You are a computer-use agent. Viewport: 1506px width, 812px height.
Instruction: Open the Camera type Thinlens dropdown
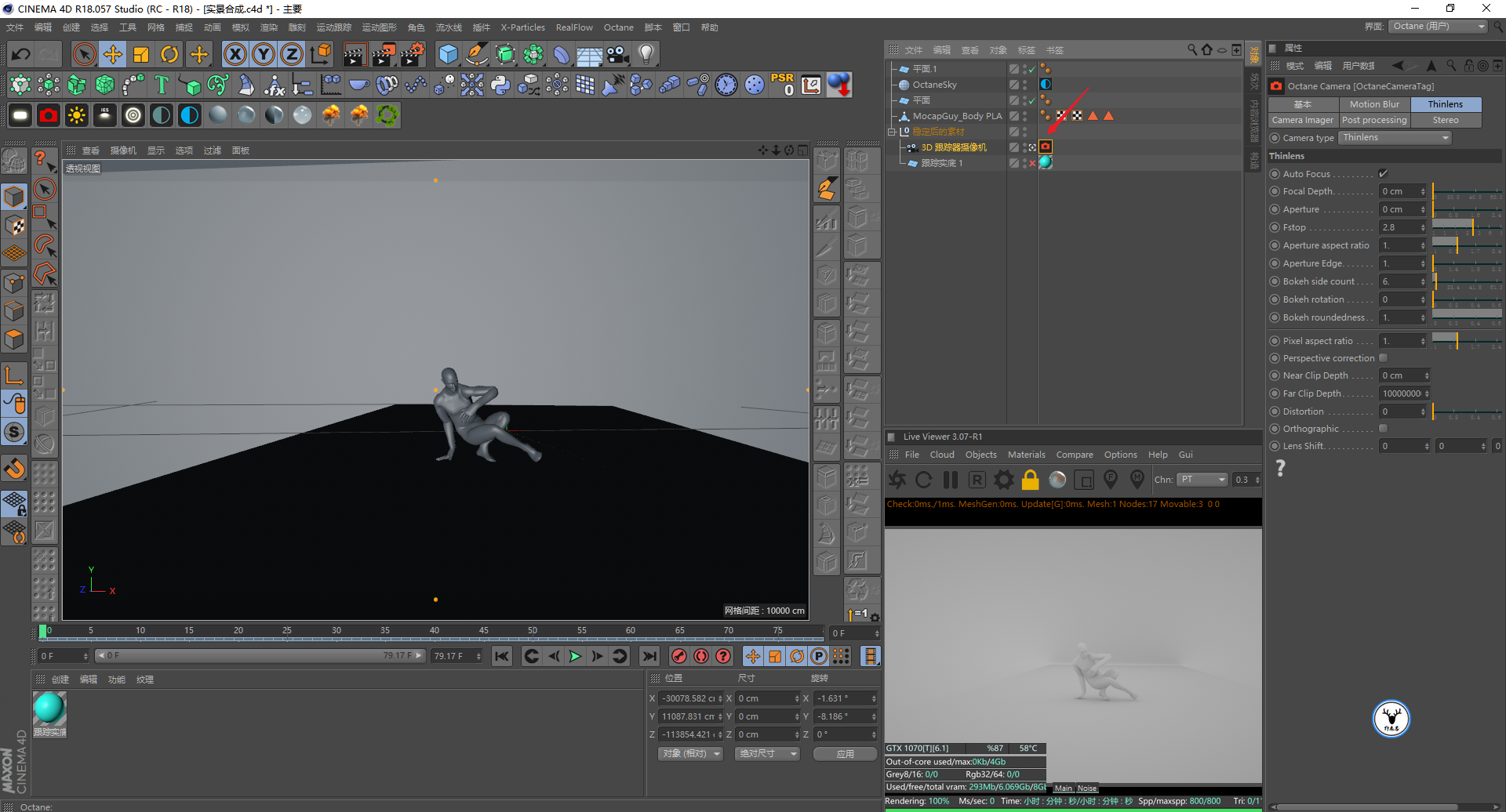[x=1395, y=138]
